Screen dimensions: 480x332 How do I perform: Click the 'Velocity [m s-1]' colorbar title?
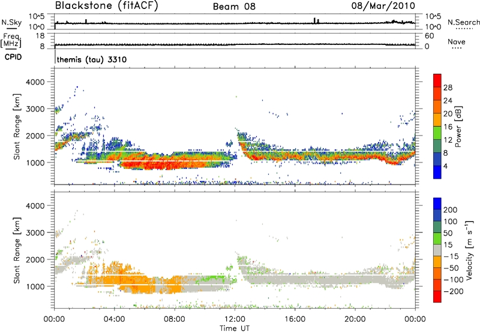point(469,250)
